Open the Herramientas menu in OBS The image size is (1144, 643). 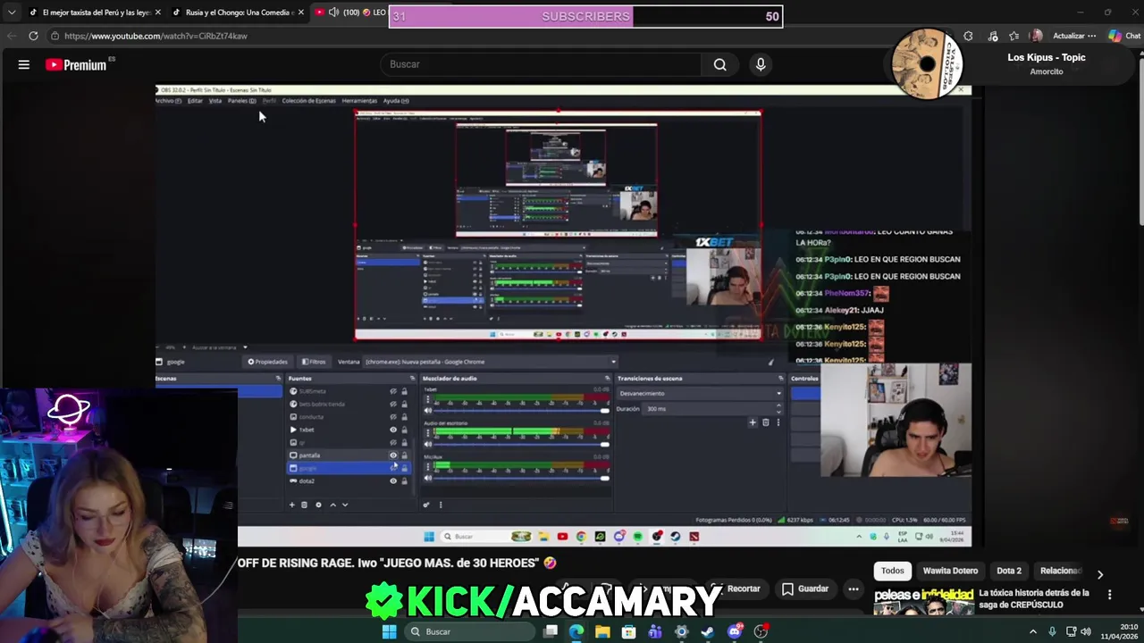click(359, 101)
